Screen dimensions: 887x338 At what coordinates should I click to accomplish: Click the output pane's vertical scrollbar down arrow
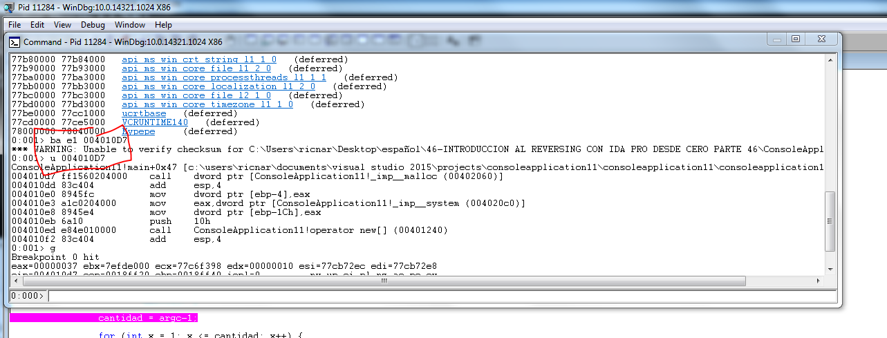832,268
